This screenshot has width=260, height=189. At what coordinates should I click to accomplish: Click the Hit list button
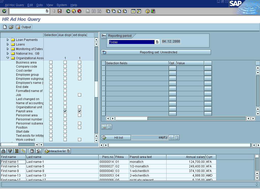click(116, 137)
